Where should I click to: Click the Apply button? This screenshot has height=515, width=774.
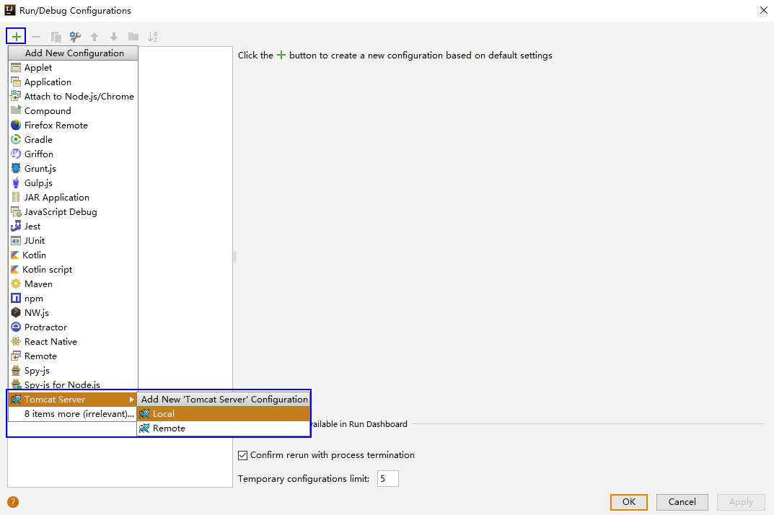point(741,502)
